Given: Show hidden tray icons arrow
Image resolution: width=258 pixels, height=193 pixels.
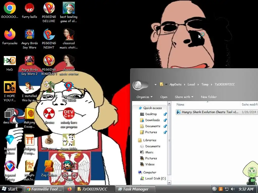Looking at the screenshot, I should [214, 189].
